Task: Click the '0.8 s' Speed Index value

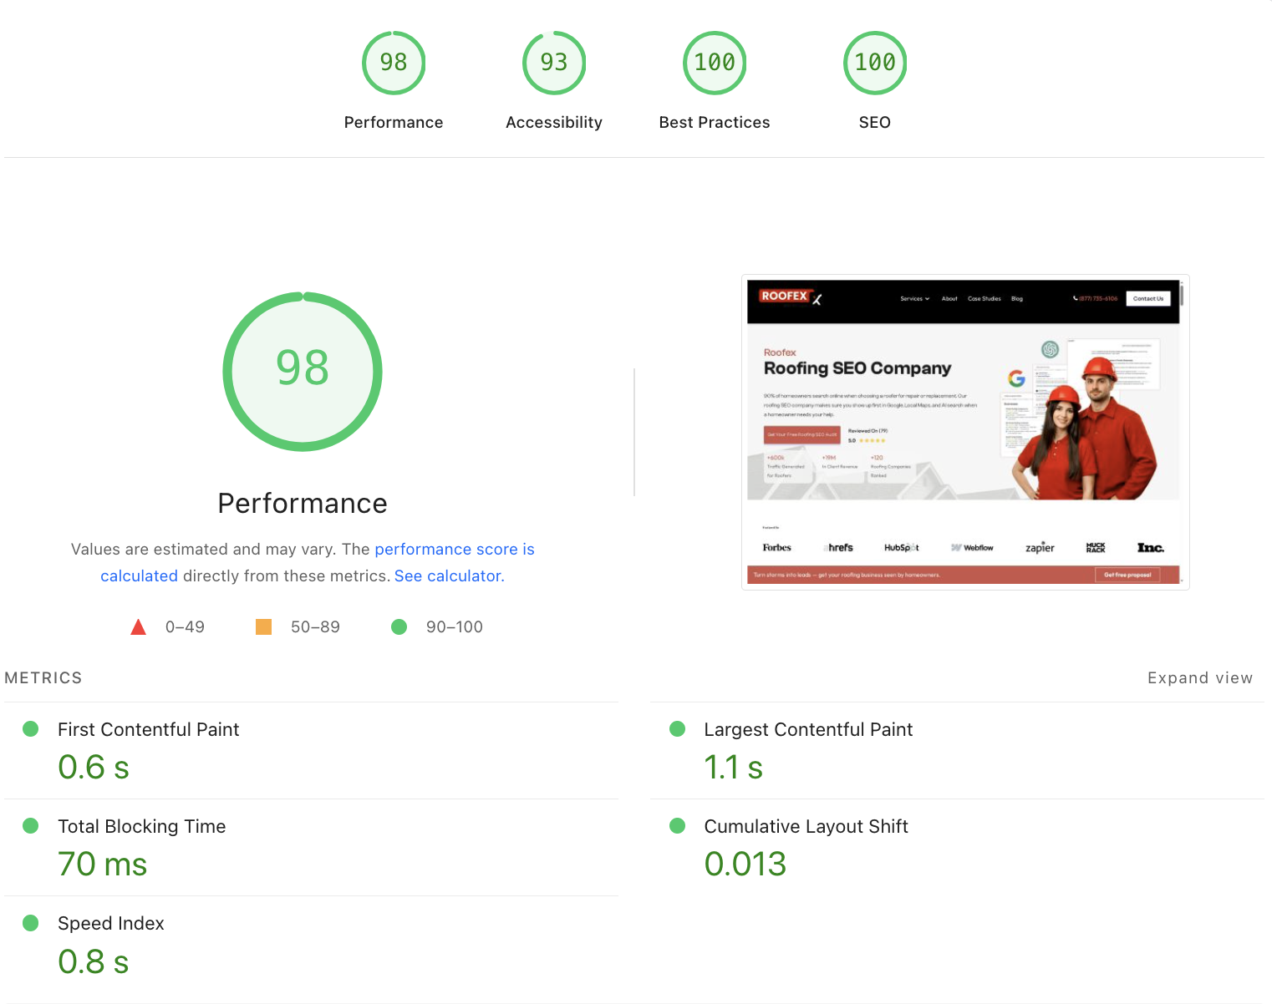Action: [x=94, y=961]
